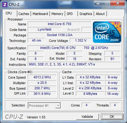Viewport: 127px width, 123px height.
Task: View the About tab
Action: (100, 14)
